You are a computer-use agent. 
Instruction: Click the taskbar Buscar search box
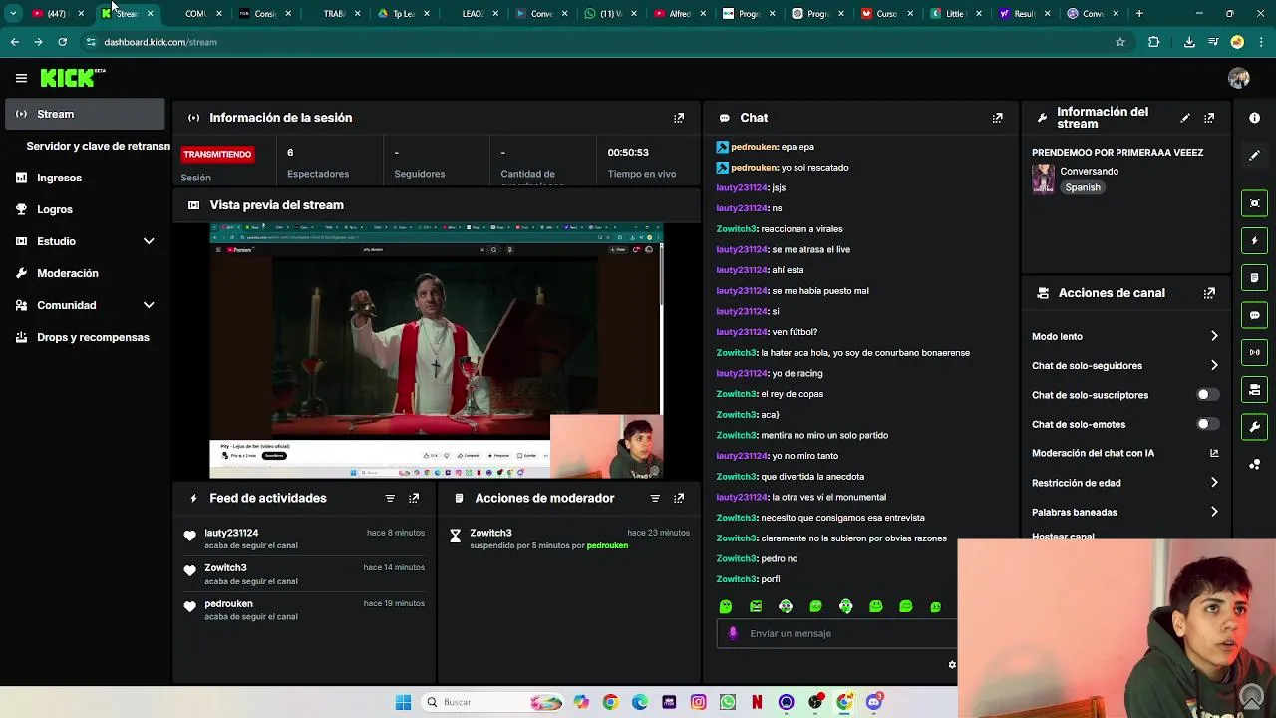tap(493, 702)
